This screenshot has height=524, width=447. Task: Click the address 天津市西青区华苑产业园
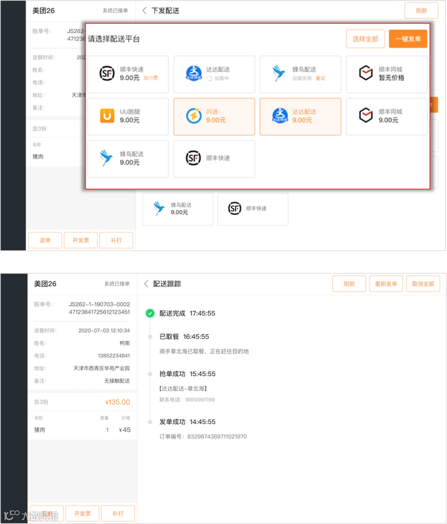[x=101, y=368]
